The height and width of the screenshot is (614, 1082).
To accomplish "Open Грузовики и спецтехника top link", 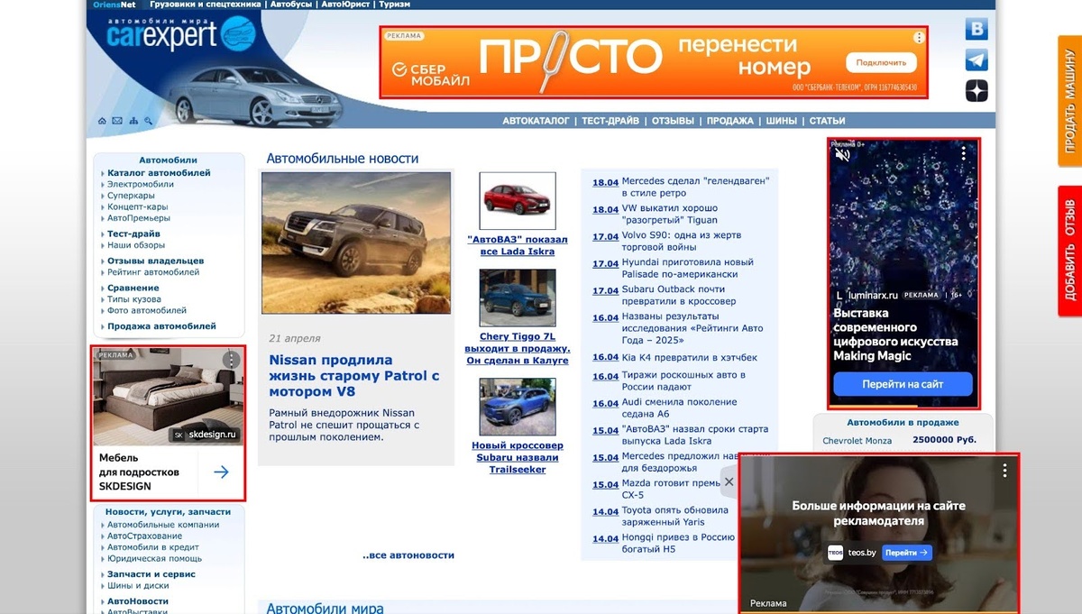I will [206, 5].
